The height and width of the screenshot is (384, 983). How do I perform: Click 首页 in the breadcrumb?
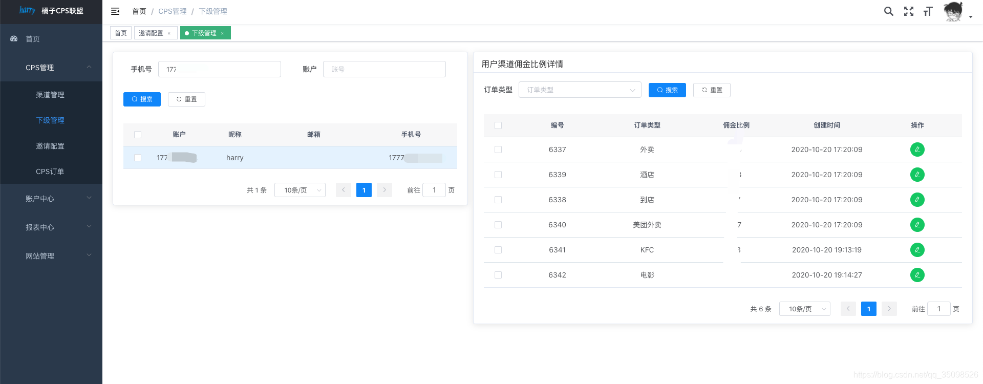pos(139,11)
